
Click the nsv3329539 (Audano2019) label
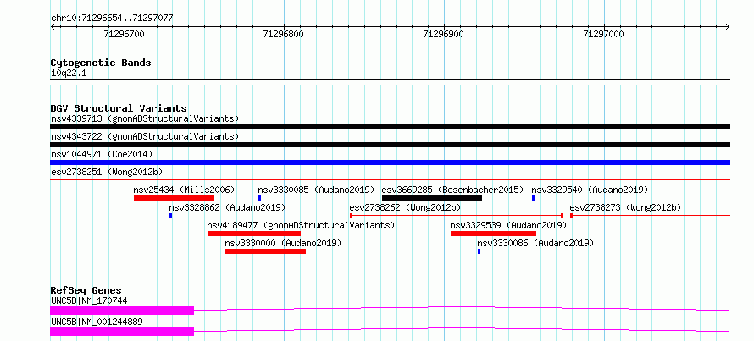(x=509, y=225)
